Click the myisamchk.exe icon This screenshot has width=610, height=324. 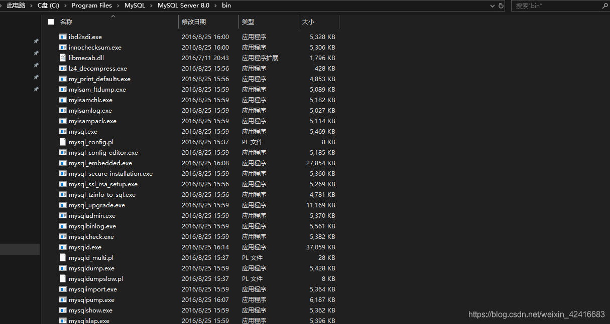pos(63,100)
